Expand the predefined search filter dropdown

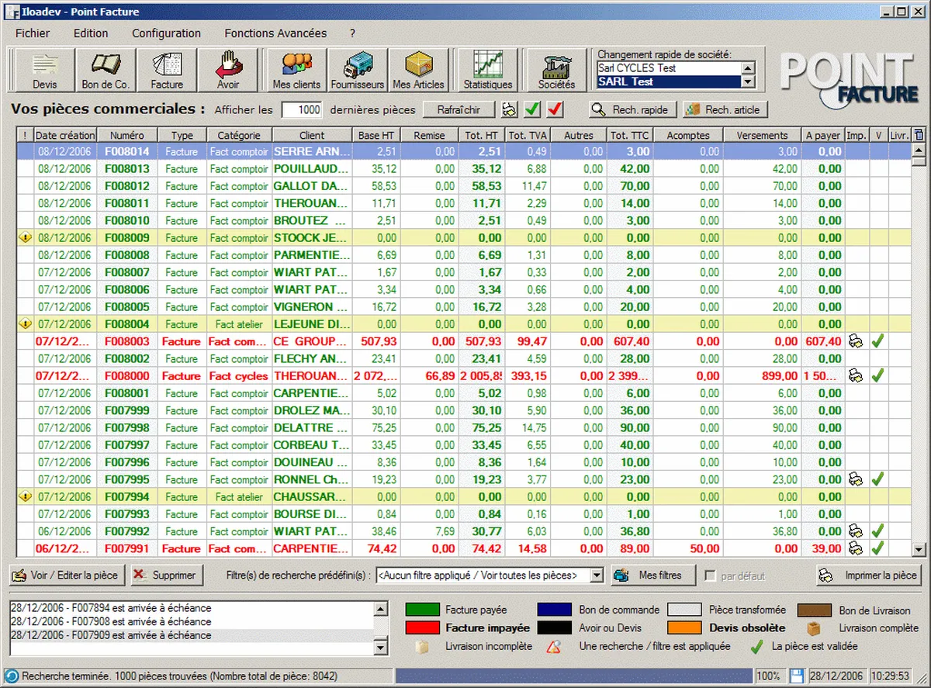coord(596,576)
